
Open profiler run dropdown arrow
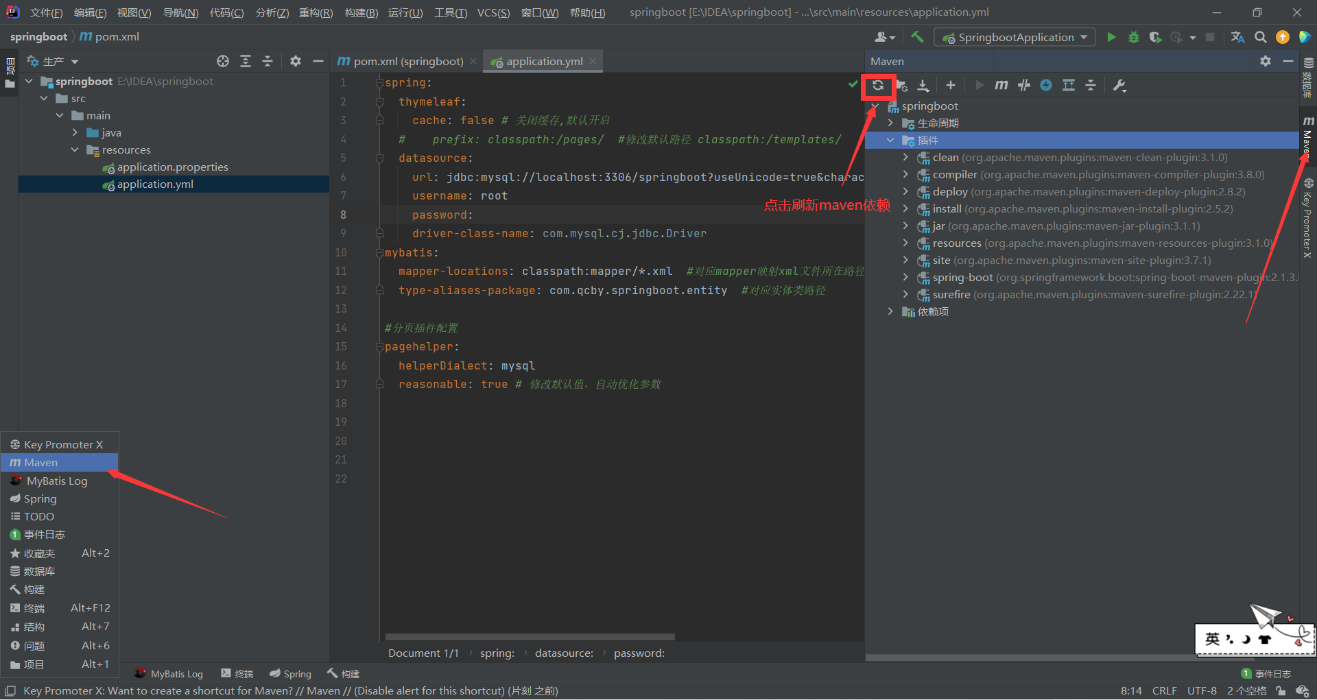pyautogui.click(x=1193, y=38)
